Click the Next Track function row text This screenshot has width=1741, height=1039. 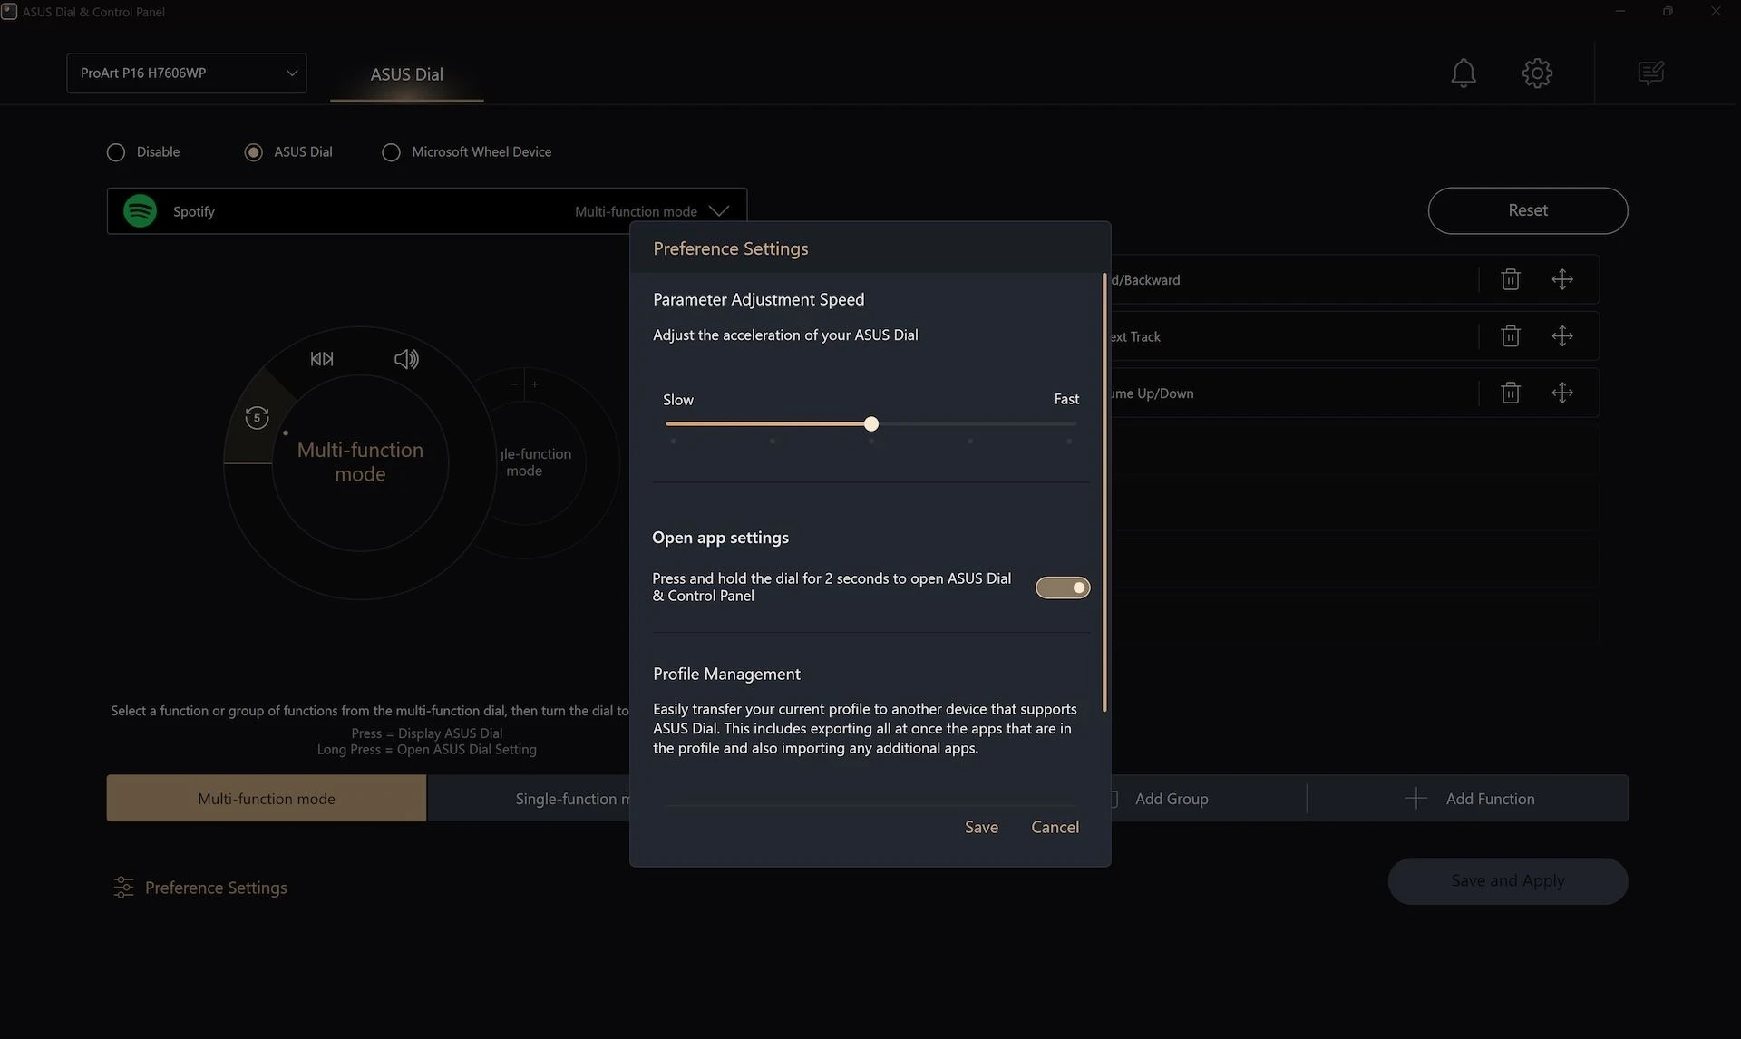[1135, 336]
